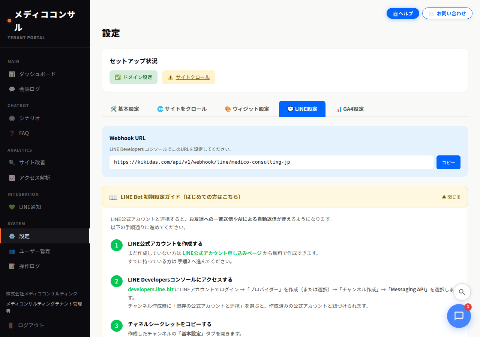Screen dimensions: 480x337
Task: Open ユーザー管理 via the people icon
Action: pos(12,251)
